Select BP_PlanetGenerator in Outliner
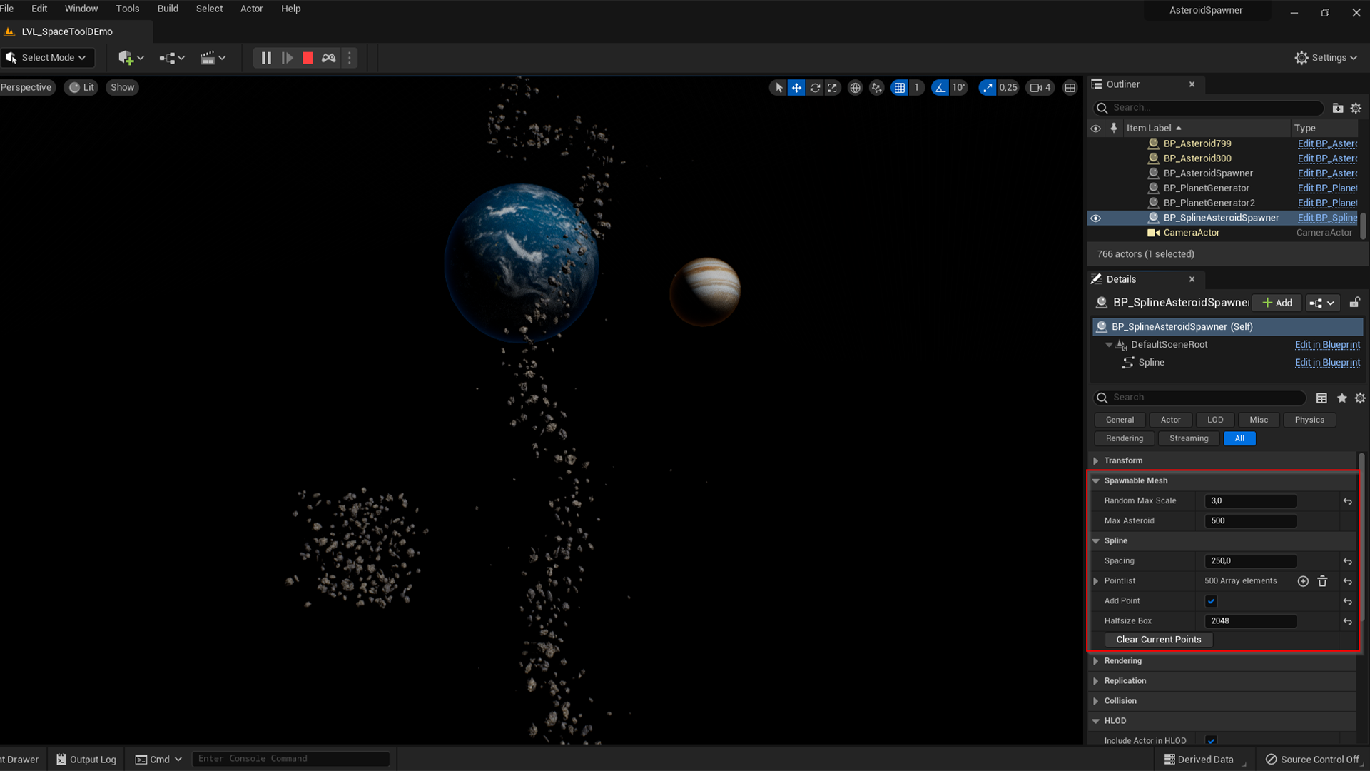1370x771 pixels. (x=1206, y=188)
